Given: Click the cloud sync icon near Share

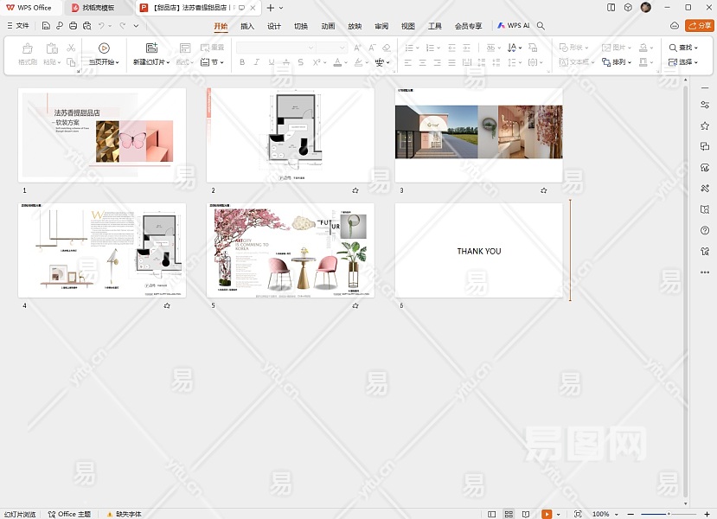Looking at the screenshot, I should (x=675, y=26).
